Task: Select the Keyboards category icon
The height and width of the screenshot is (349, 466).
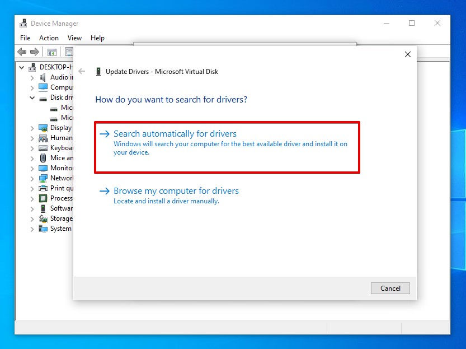Action: [43, 148]
